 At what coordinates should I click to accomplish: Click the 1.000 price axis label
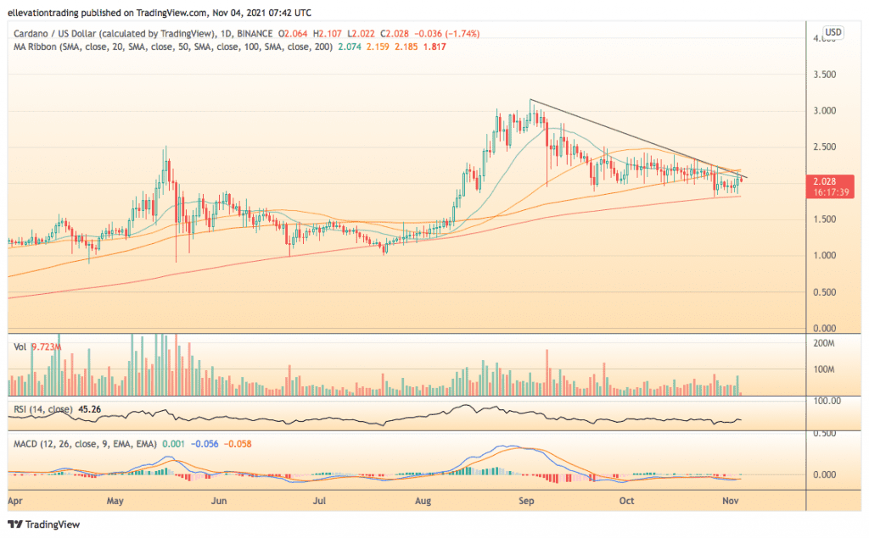[825, 256]
